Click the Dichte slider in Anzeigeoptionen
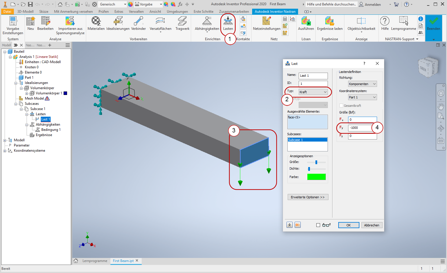This screenshot has width=447, height=273. 316,169
